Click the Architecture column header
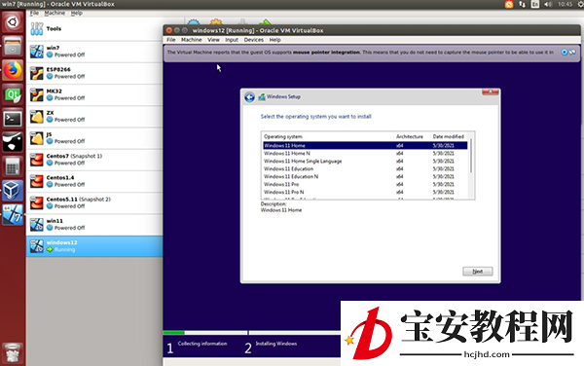Screen dimensions: 584x366 point(412,136)
